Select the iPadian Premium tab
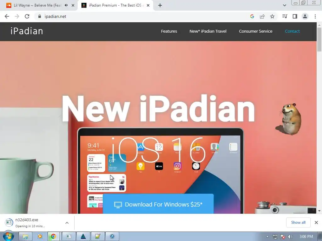This screenshot has height=241, width=322. [x=115, y=5]
